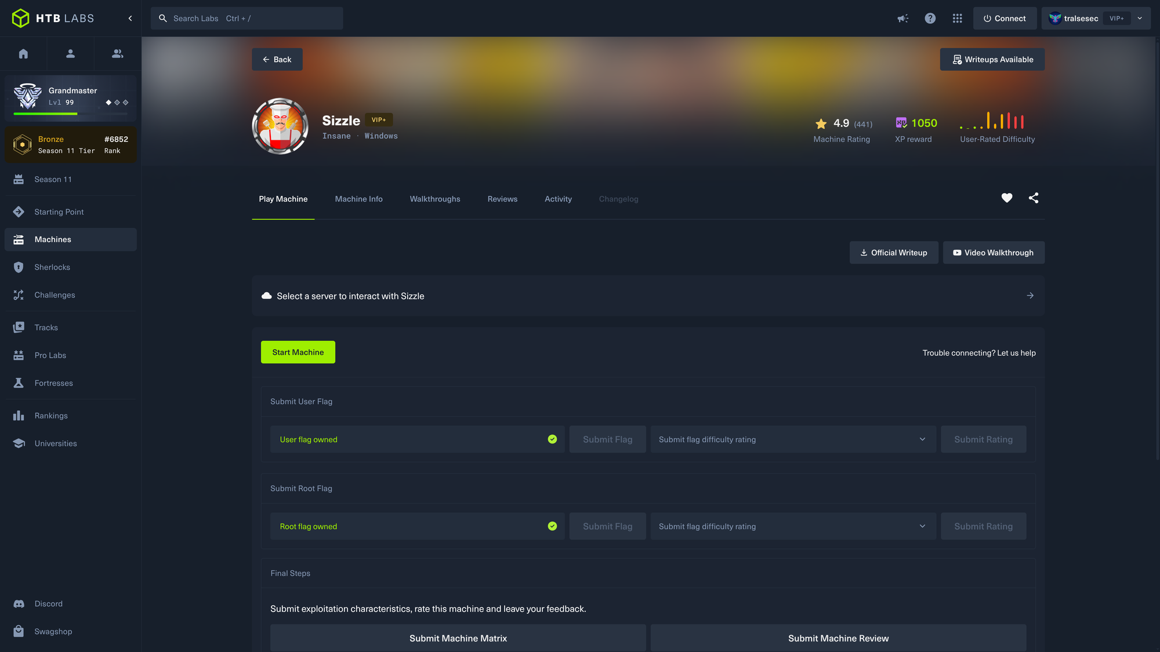
Task: Switch to Play Machine tab
Action: 283,199
